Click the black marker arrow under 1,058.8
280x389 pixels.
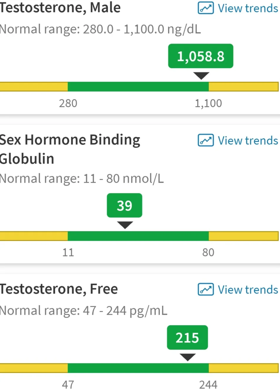[201, 76]
